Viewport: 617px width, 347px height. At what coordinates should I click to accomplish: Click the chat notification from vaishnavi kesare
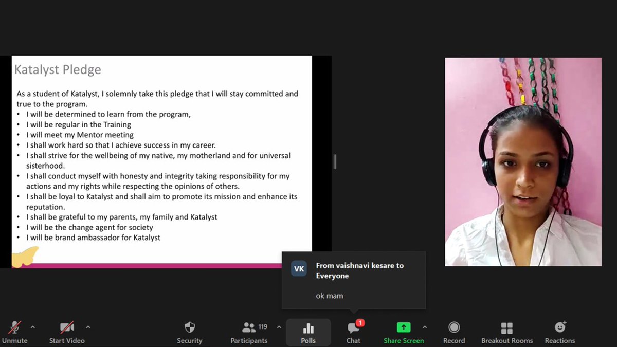[x=354, y=280]
